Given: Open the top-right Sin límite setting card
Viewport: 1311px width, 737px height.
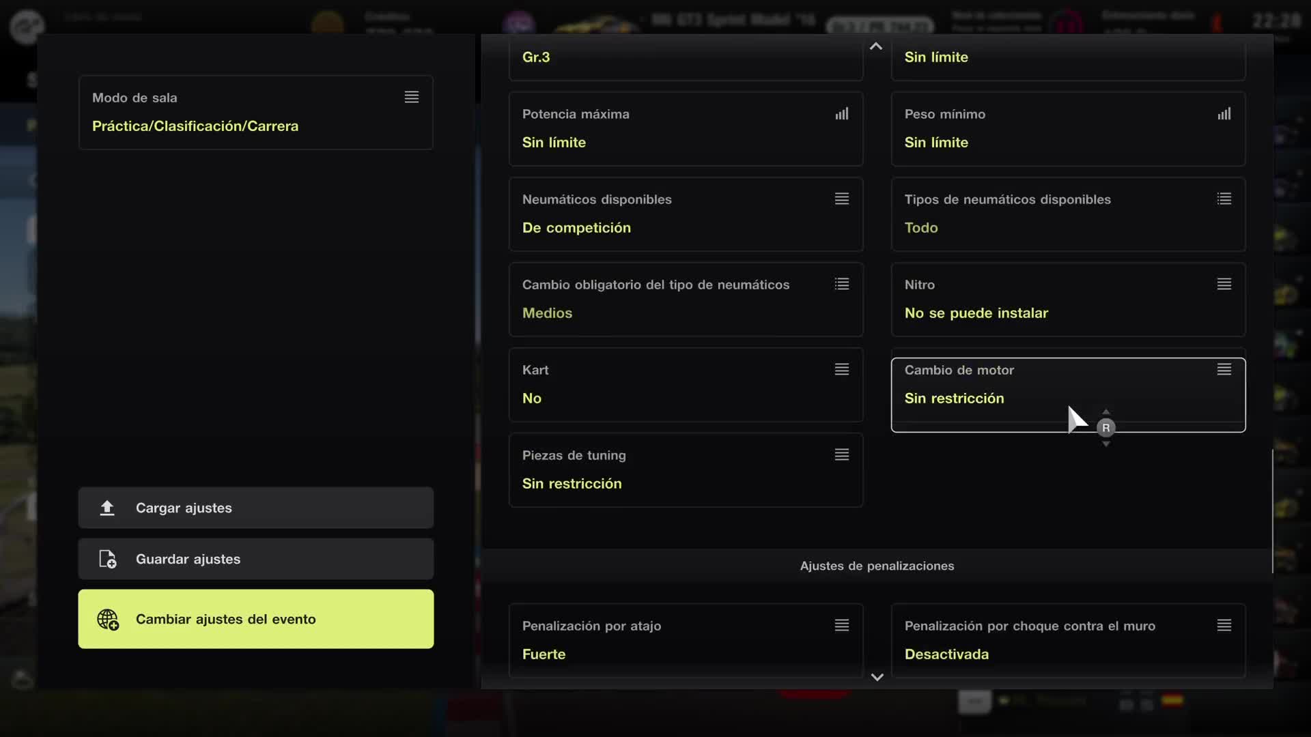Looking at the screenshot, I should point(1069,58).
